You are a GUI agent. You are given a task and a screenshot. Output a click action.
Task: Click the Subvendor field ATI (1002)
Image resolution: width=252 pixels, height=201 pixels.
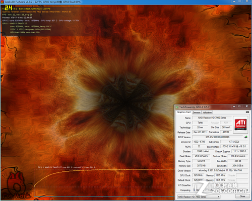[234, 142]
